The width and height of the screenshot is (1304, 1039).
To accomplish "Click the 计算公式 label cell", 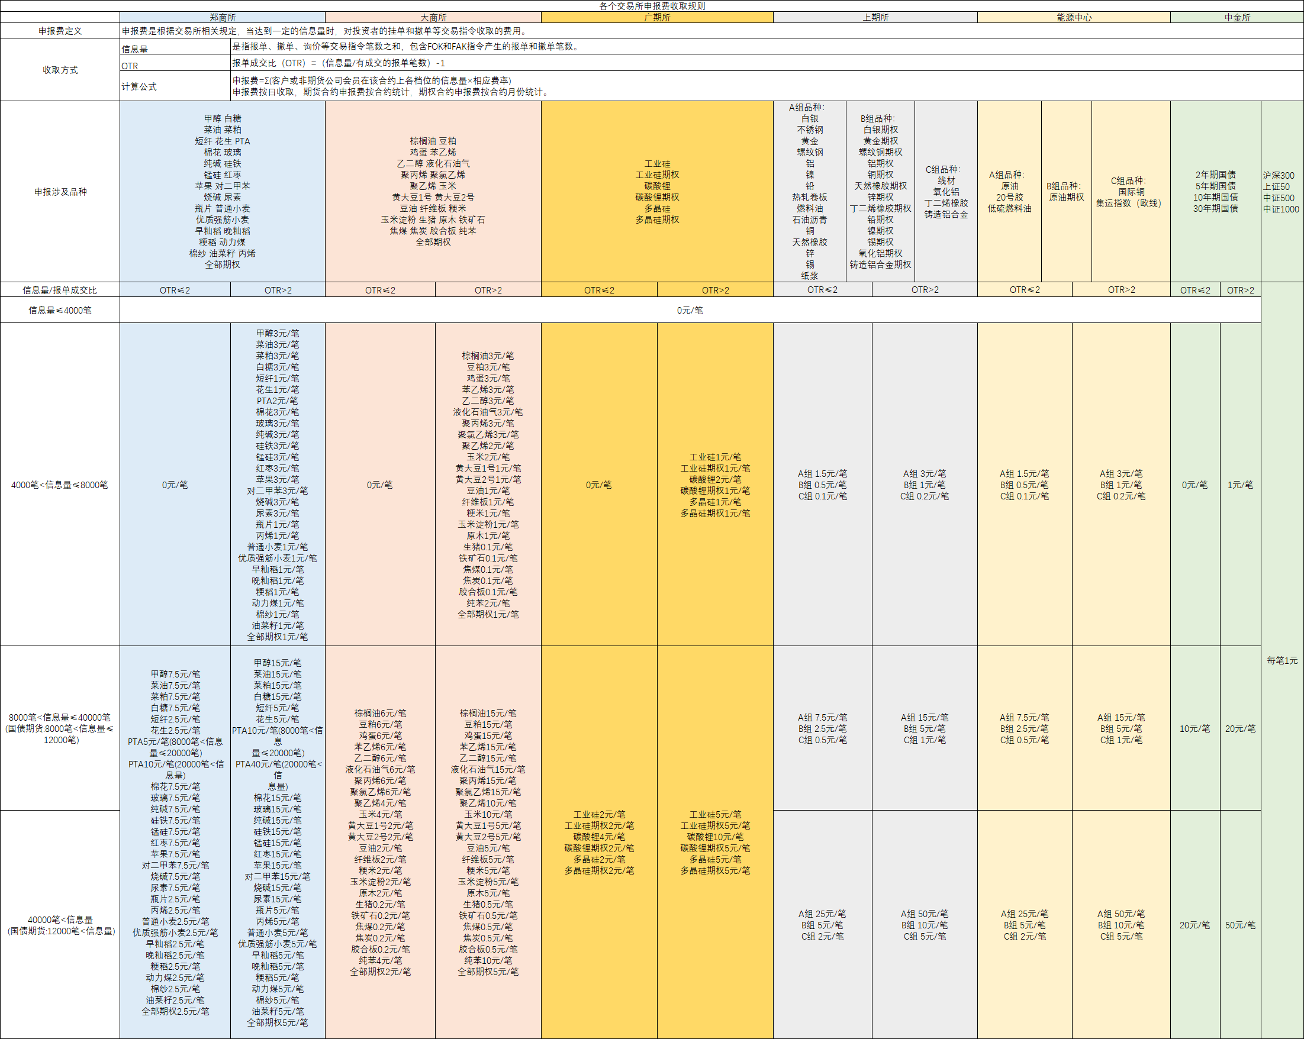I will pyautogui.click(x=175, y=86).
